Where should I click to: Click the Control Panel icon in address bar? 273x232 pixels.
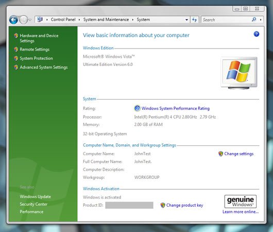[40, 20]
